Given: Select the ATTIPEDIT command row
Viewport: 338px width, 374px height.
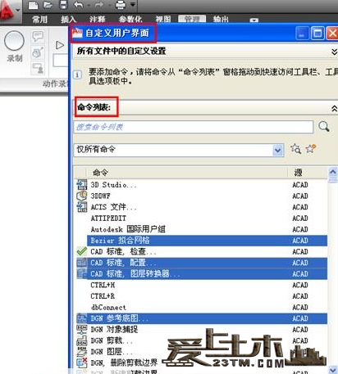Looking at the screenshot, I should 201,219.
